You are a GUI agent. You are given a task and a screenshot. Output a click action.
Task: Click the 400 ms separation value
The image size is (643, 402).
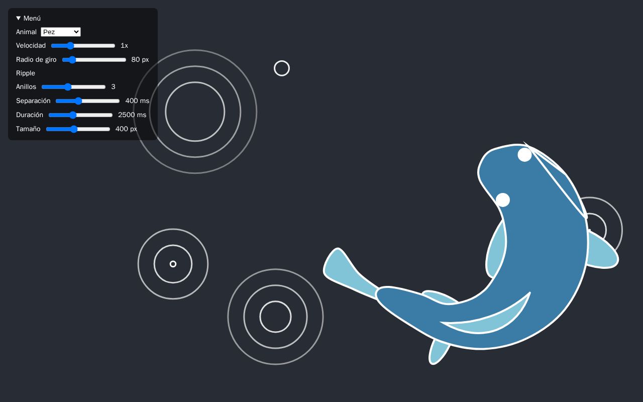point(137,101)
